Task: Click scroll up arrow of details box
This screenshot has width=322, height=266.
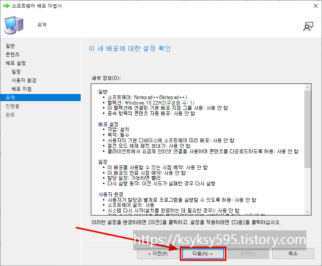Action: point(308,87)
